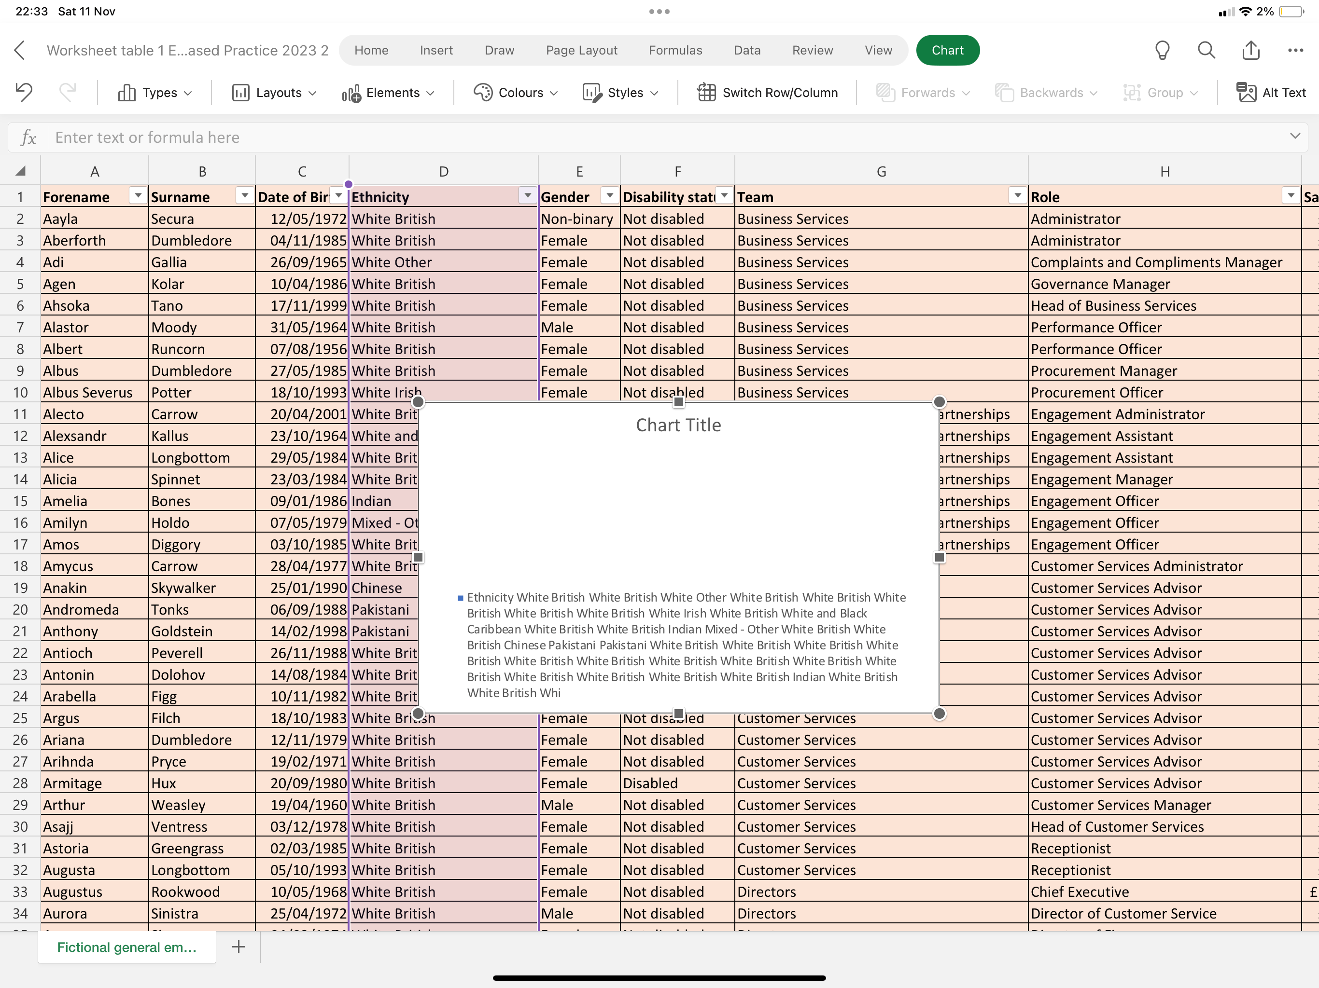
Task: Switch to the Home tab
Action: point(371,50)
